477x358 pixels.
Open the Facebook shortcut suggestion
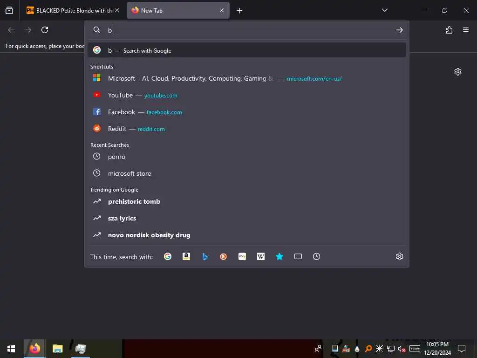click(x=247, y=112)
